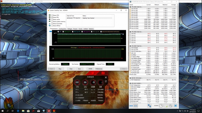The width and height of the screenshot is (202, 113).
Task: Click HWiNFO scrollbar up arrow
Action: (178, 5)
